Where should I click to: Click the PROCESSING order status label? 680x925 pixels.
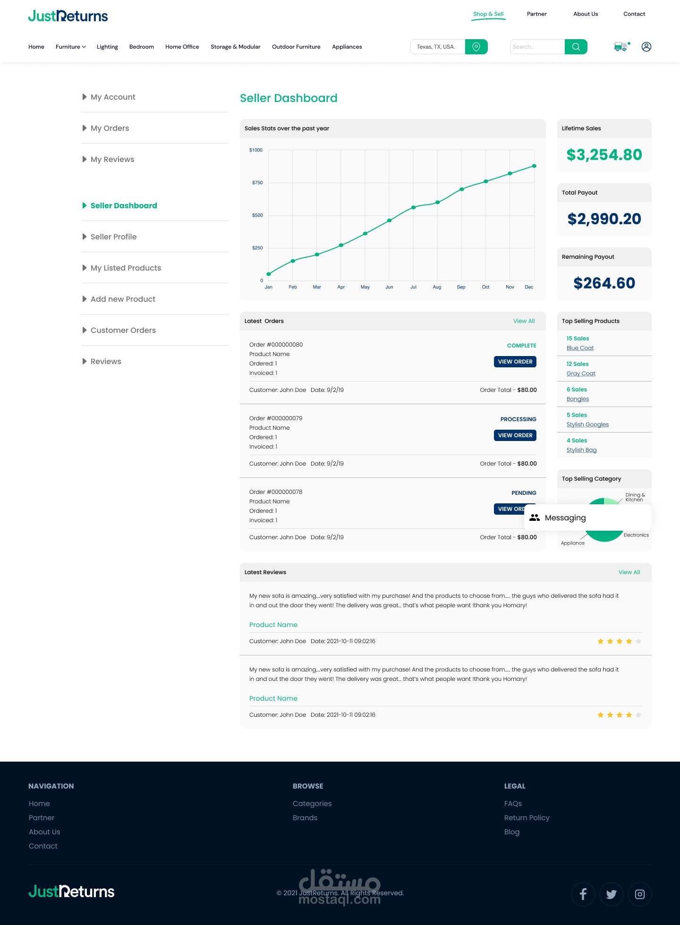pos(518,419)
